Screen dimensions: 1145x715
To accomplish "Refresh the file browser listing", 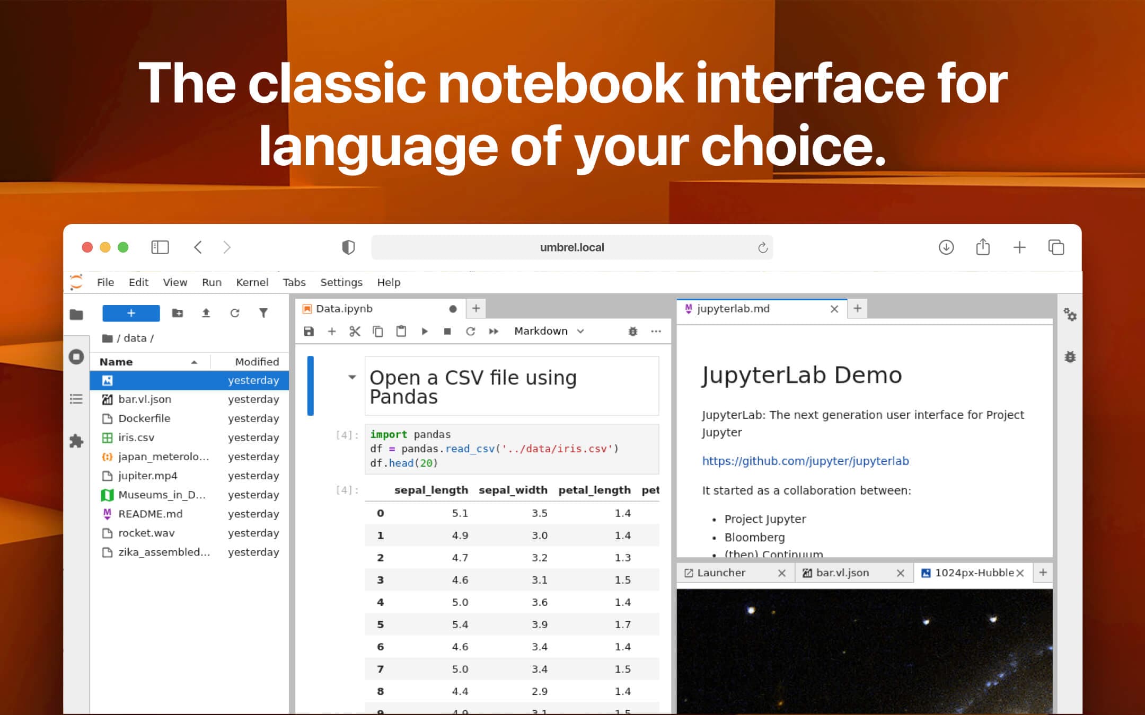I will click(x=235, y=313).
